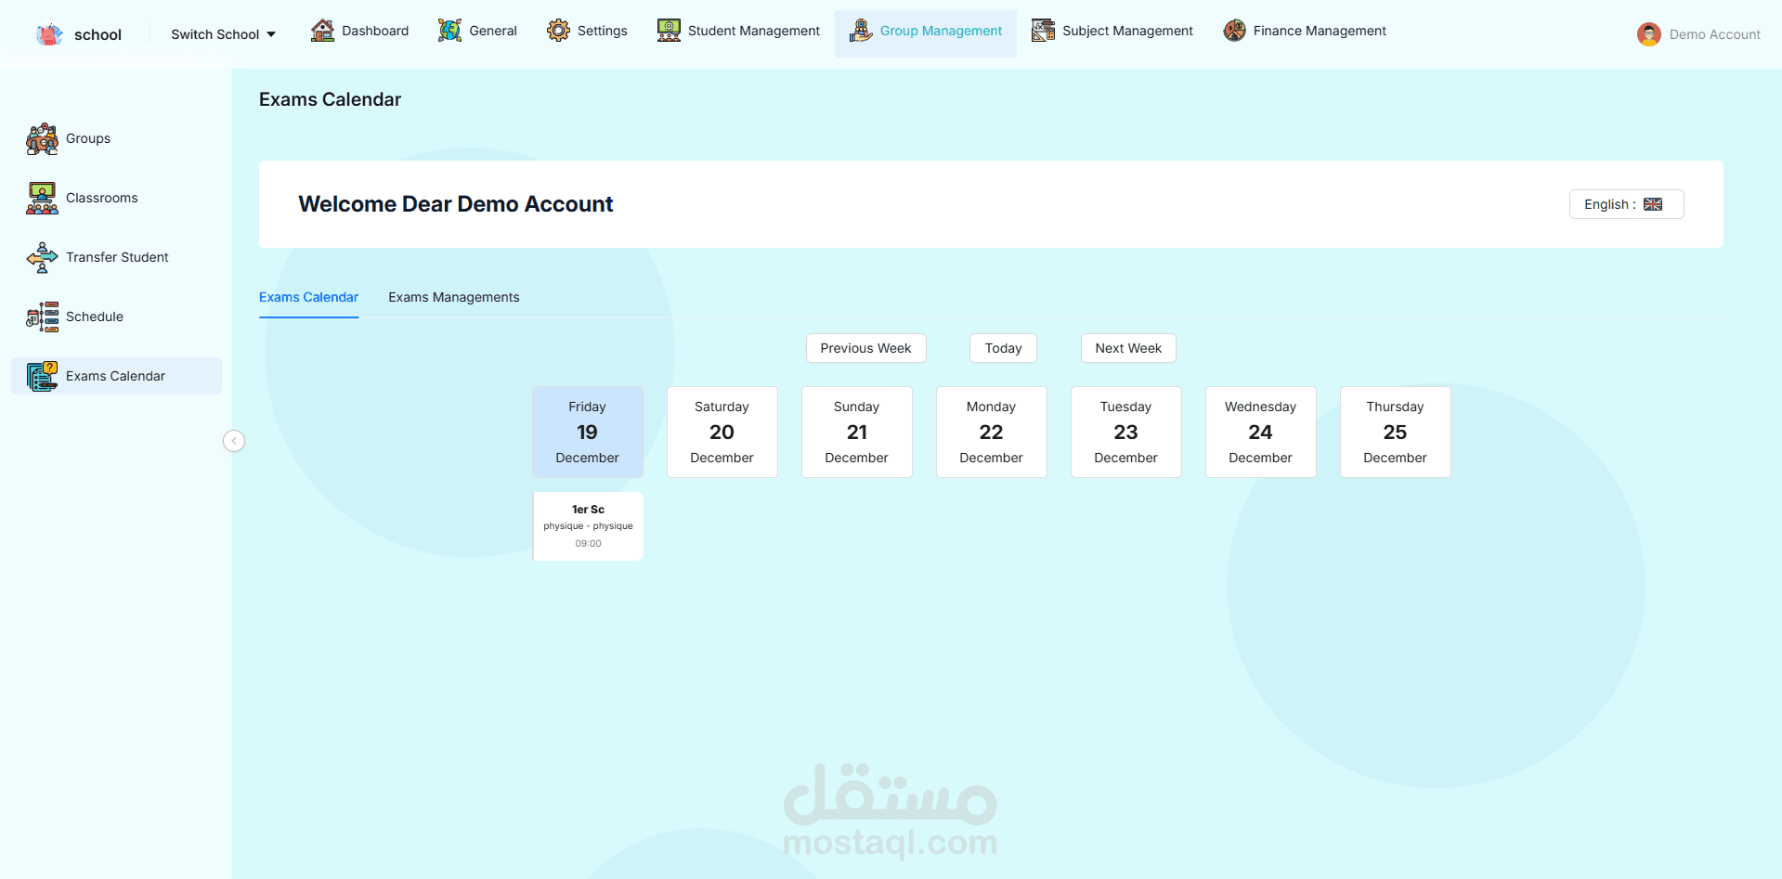This screenshot has width=1782, height=879.
Task: Click the Schedule sidebar icon
Action: (42, 317)
